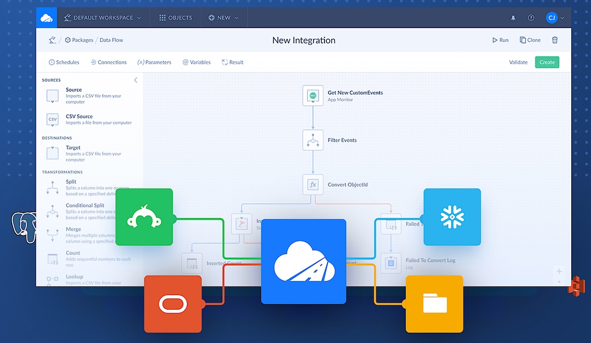Click the green Create button
This screenshot has height=343, width=591.
[x=547, y=62]
